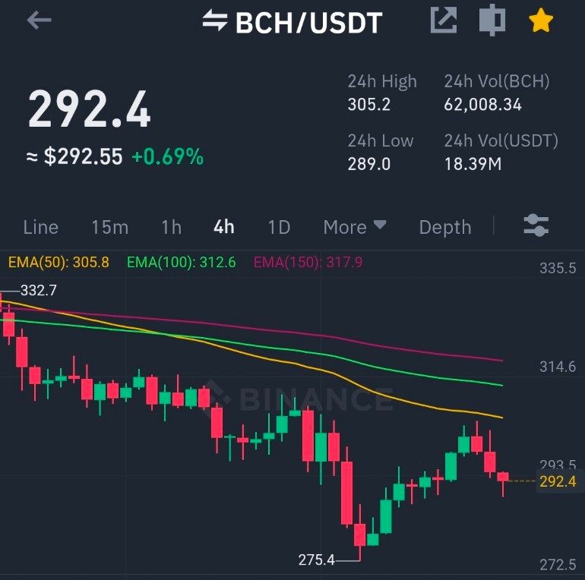Click the 292.4 current price tag
Viewport: 585px width, 580px height.
(558, 481)
